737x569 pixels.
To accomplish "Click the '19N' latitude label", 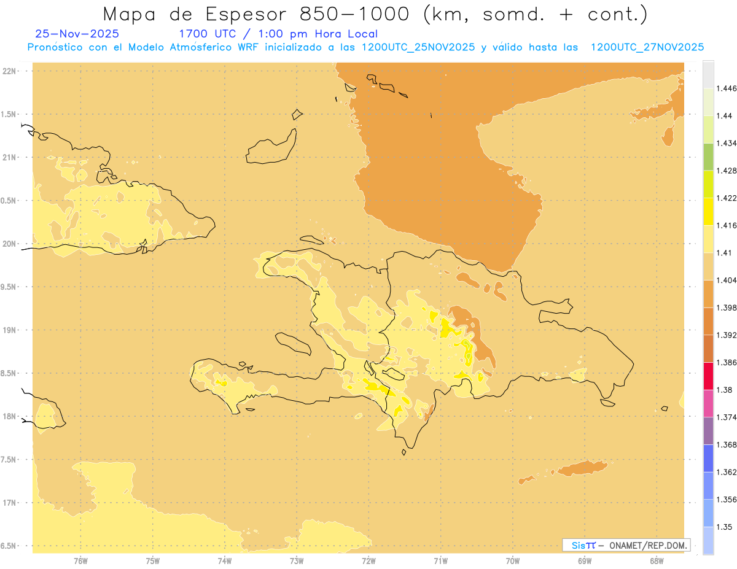I will (x=9, y=330).
